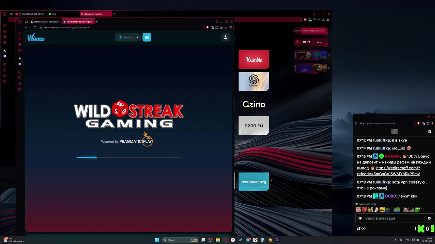Select the first emote under Followers only
Image resolution: width=435 pixels, height=244 pixels.
point(358,210)
